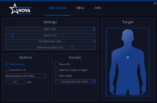Screen dimensions: 157x103
Task: Click the Smooth slider handle
Action: (13, 35)
